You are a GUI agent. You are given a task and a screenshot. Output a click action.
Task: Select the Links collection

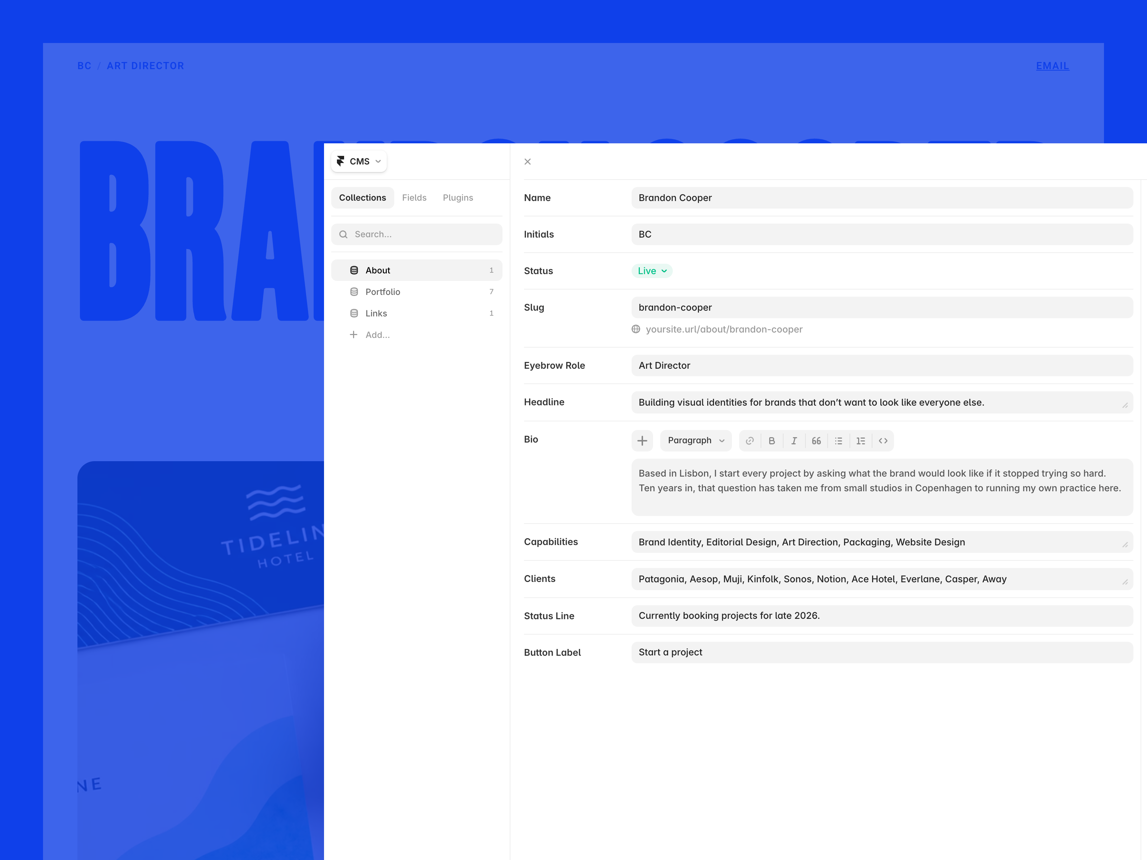pyautogui.click(x=417, y=313)
